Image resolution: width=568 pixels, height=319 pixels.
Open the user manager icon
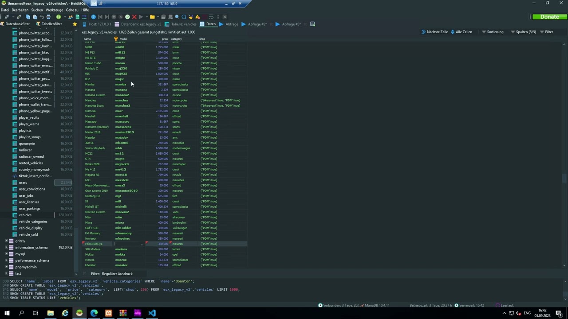click(x=71, y=17)
